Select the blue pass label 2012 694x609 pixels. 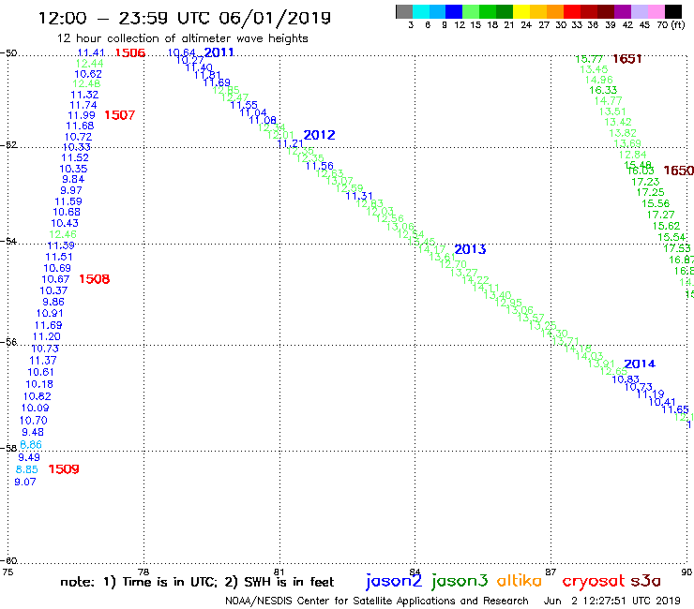pyautogui.click(x=319, y=135)
